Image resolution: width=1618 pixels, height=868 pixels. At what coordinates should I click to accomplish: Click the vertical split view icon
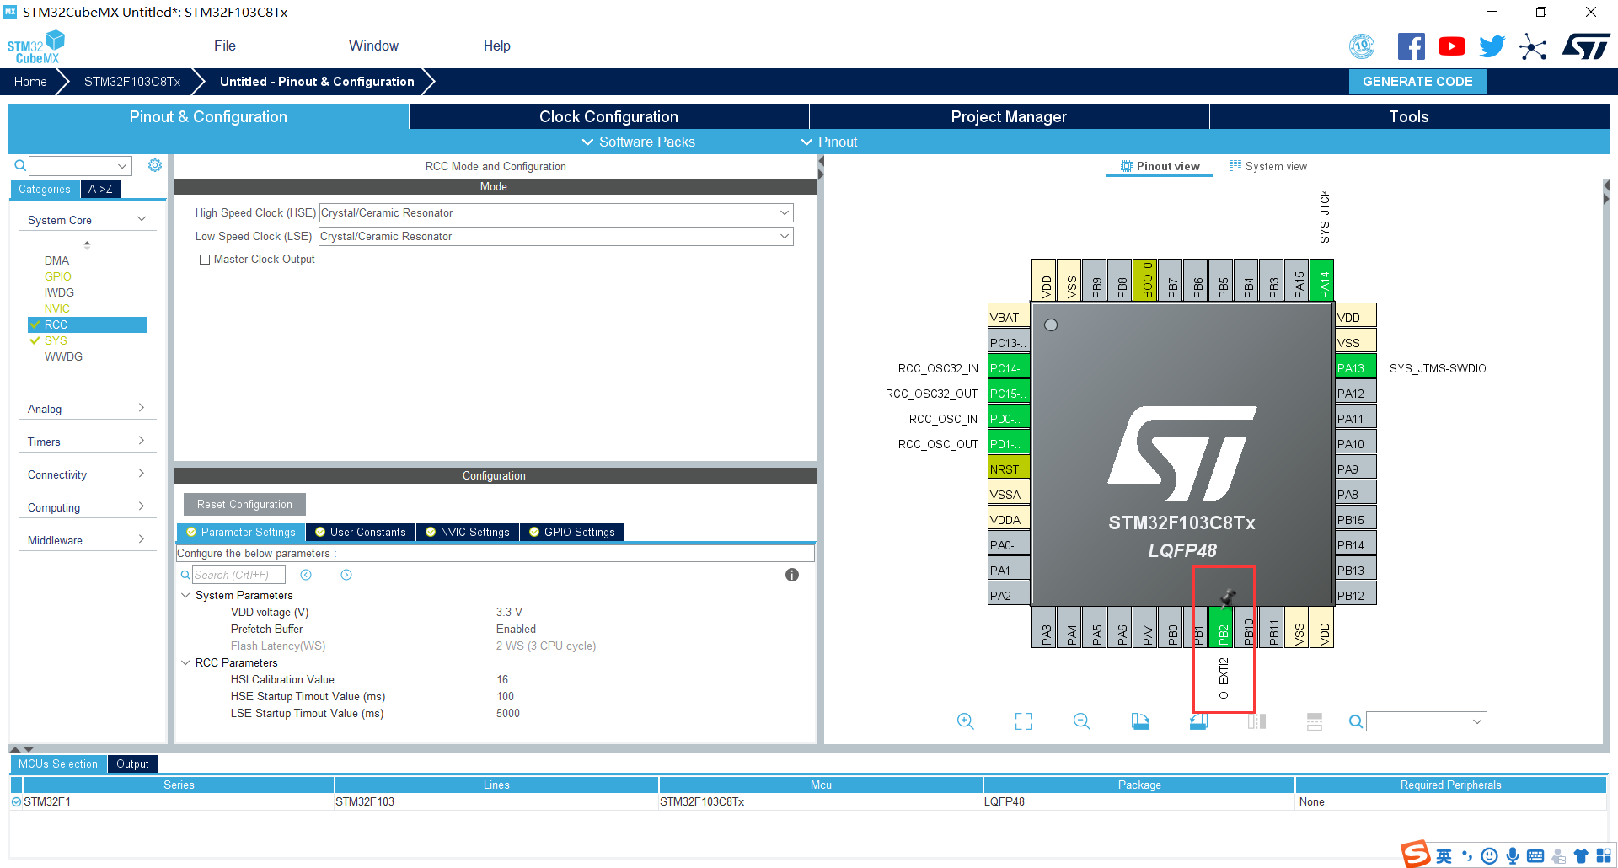(1256, 721)
